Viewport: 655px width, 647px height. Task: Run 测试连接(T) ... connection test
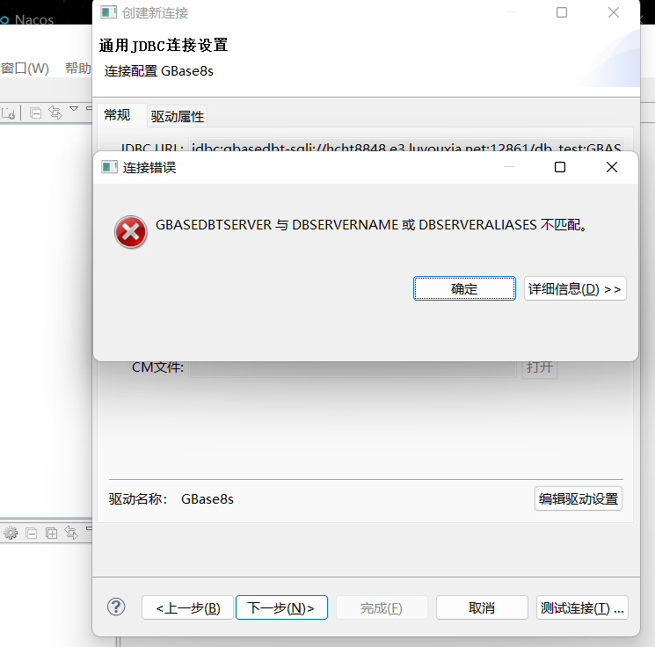[582, 607]
